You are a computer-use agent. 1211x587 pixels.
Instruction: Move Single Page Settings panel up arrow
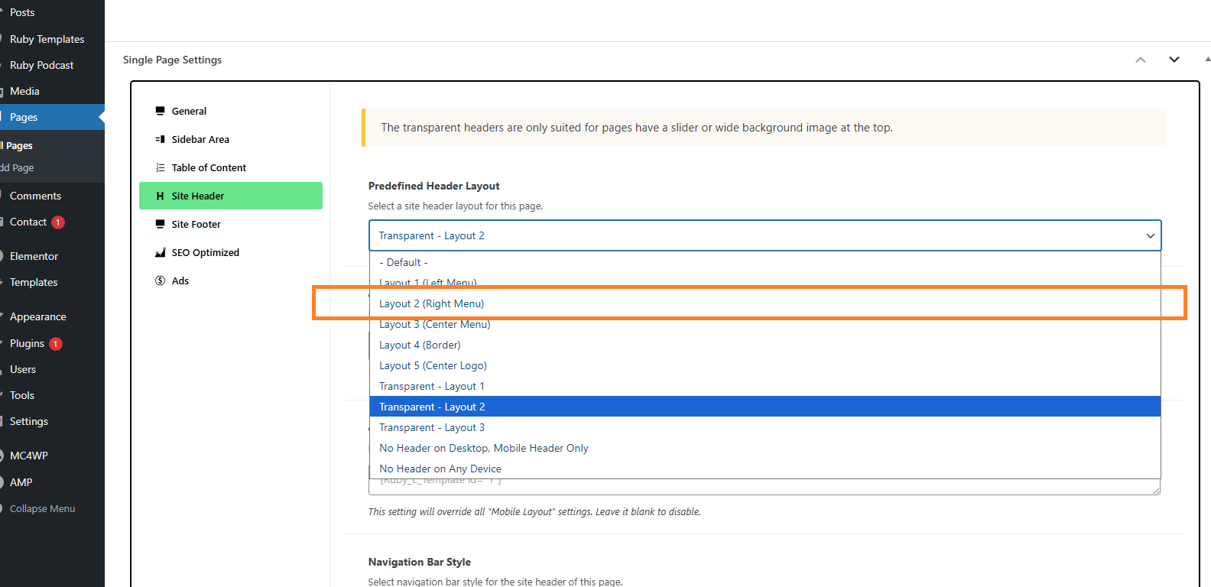1141,60
